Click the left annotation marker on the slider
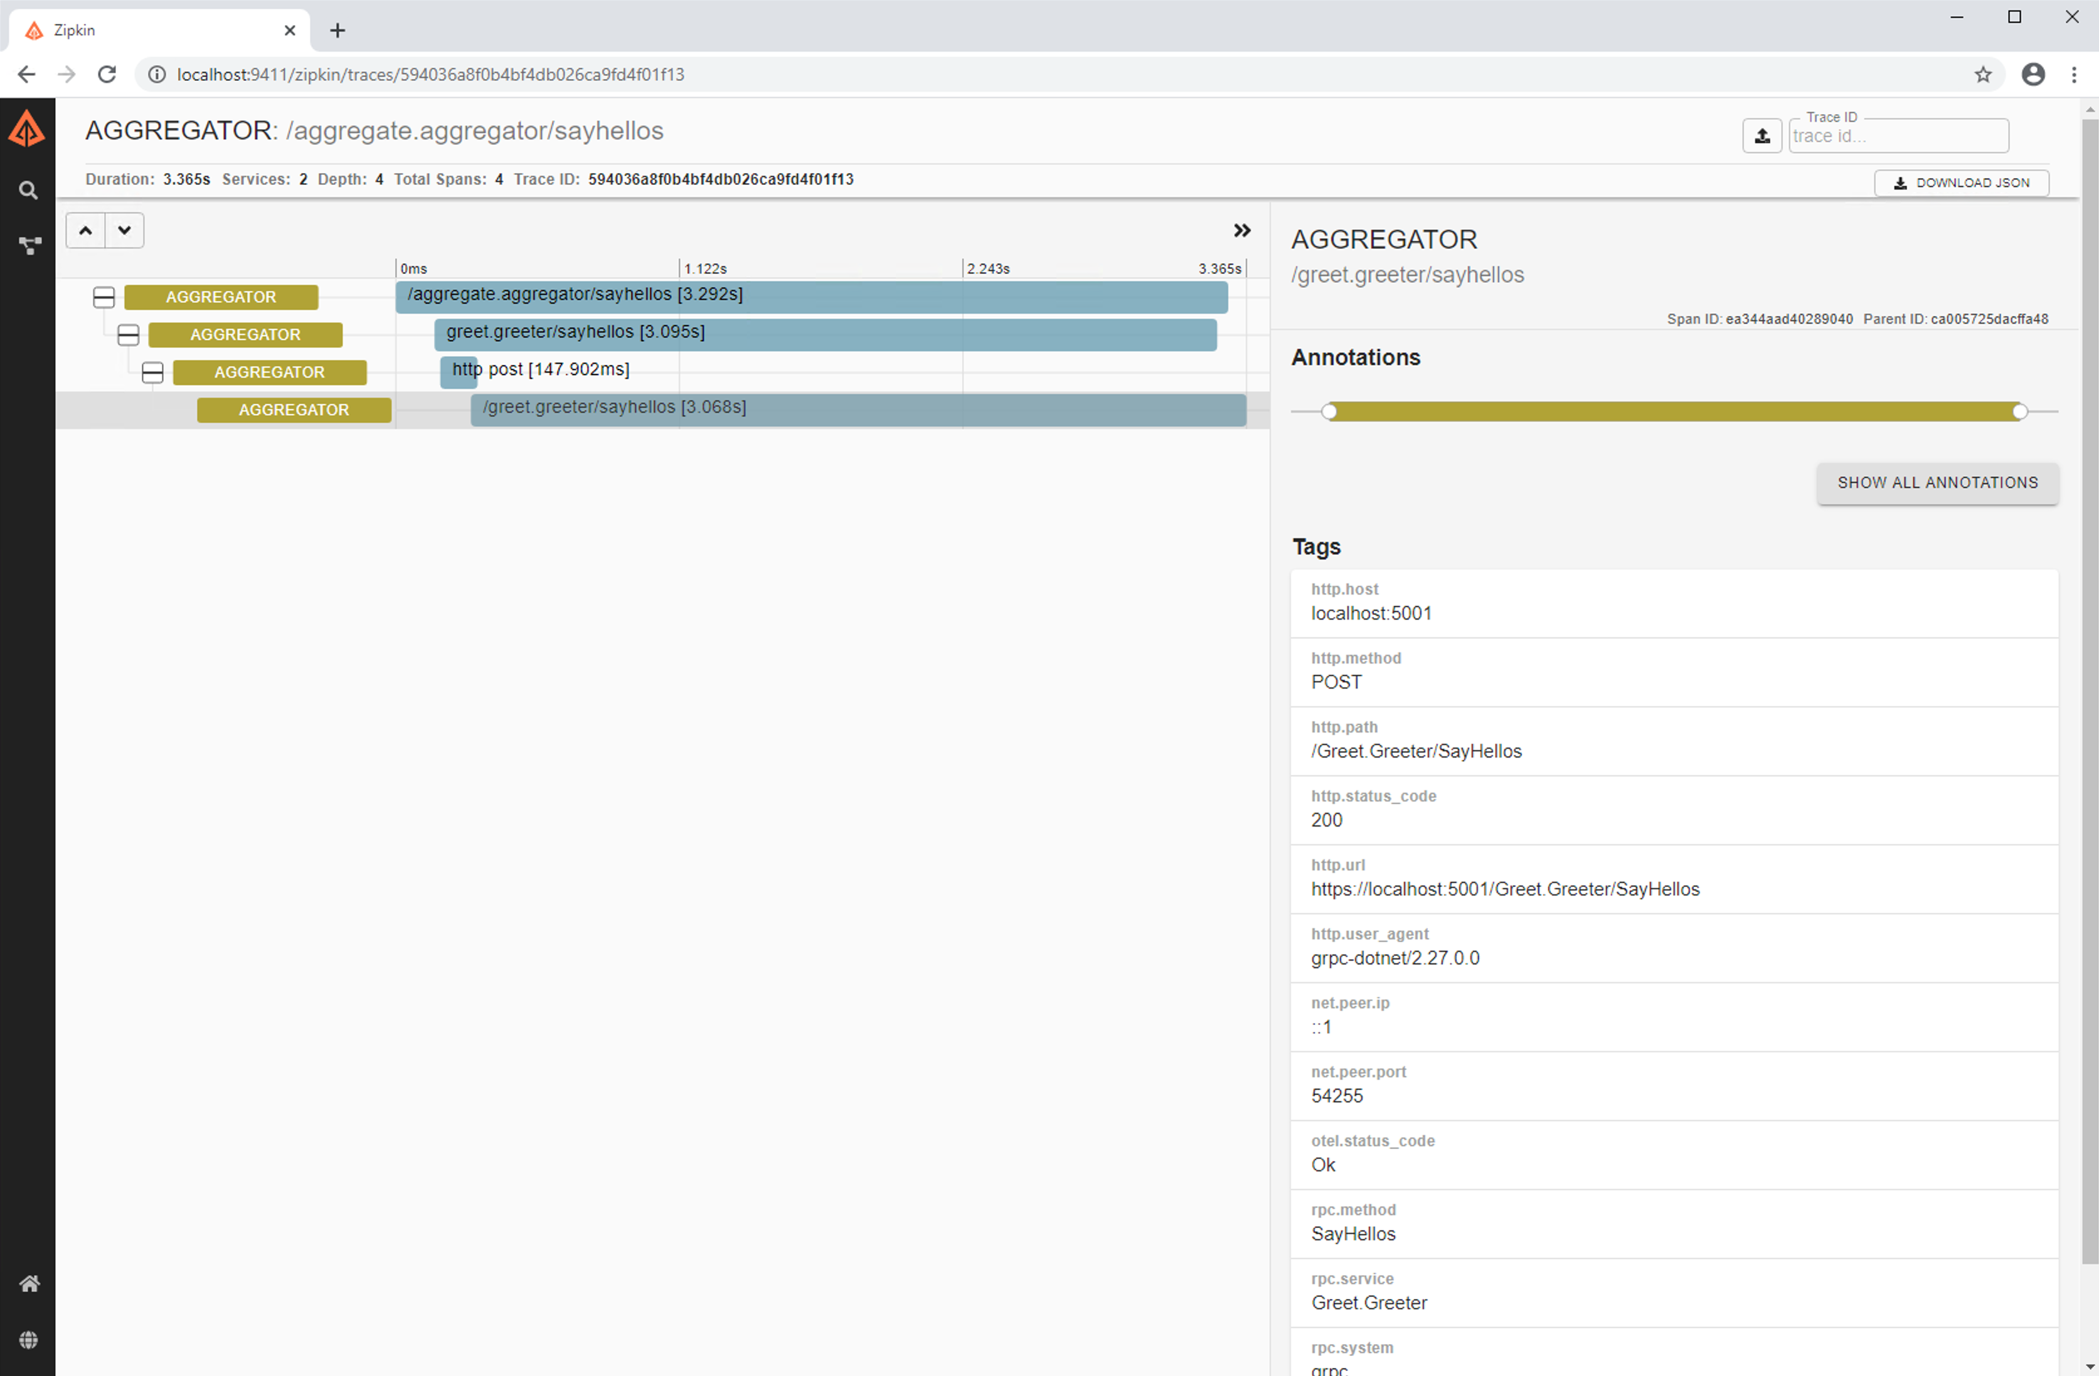 [1329, 411]
